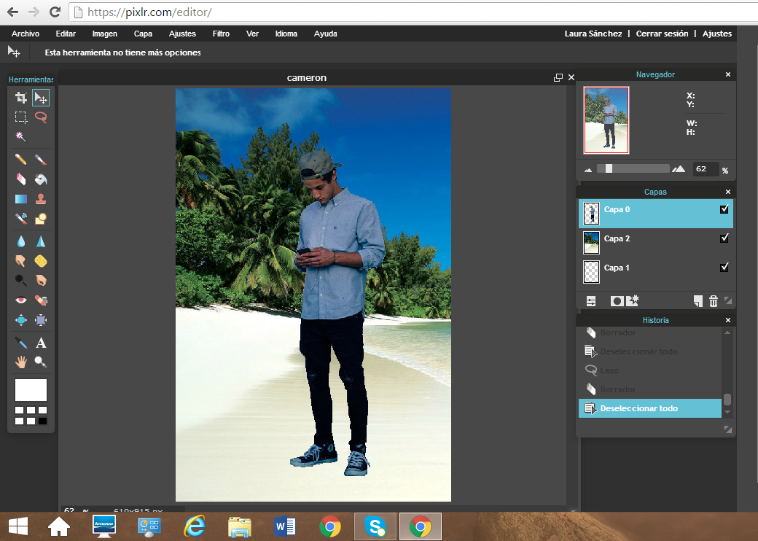Image resolution: width=758 pixels, height=541 pixels.
Task: Click the Navegador preview thumbnail
Action: tap(606, 120)
